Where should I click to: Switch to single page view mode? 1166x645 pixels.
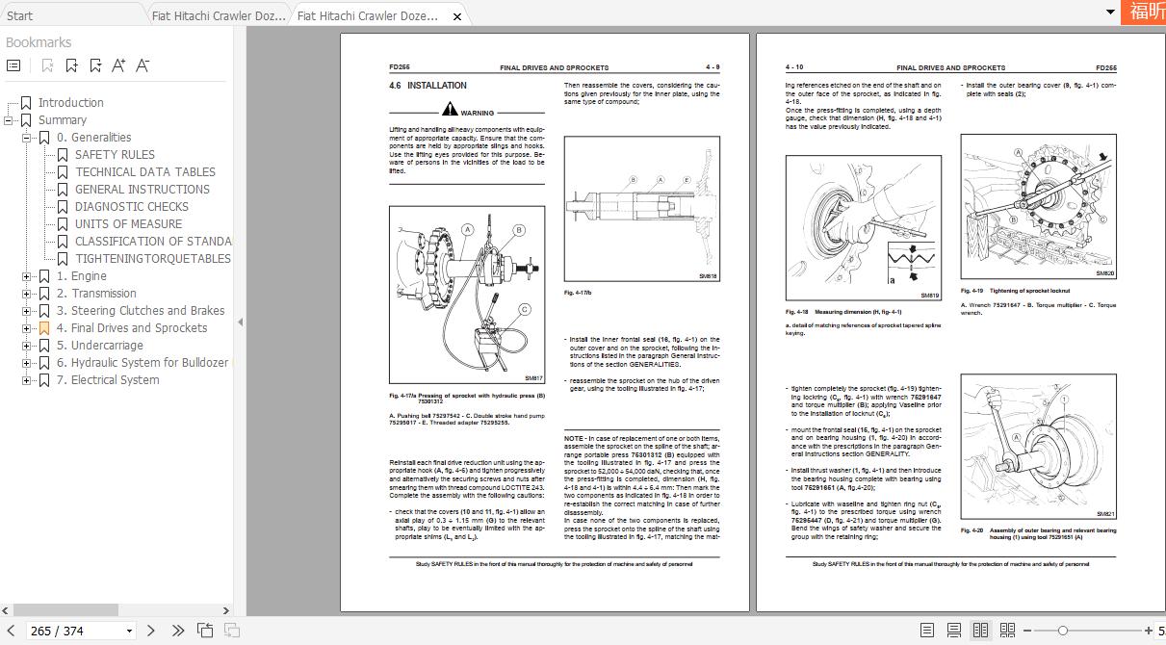point(927,631)
